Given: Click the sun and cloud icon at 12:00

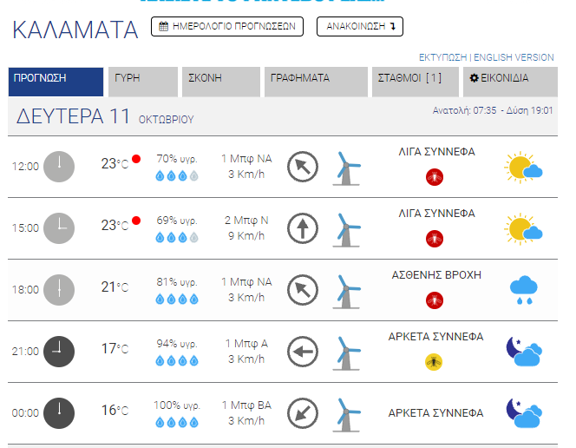Looking at the screenshot, I should point(524,167).
